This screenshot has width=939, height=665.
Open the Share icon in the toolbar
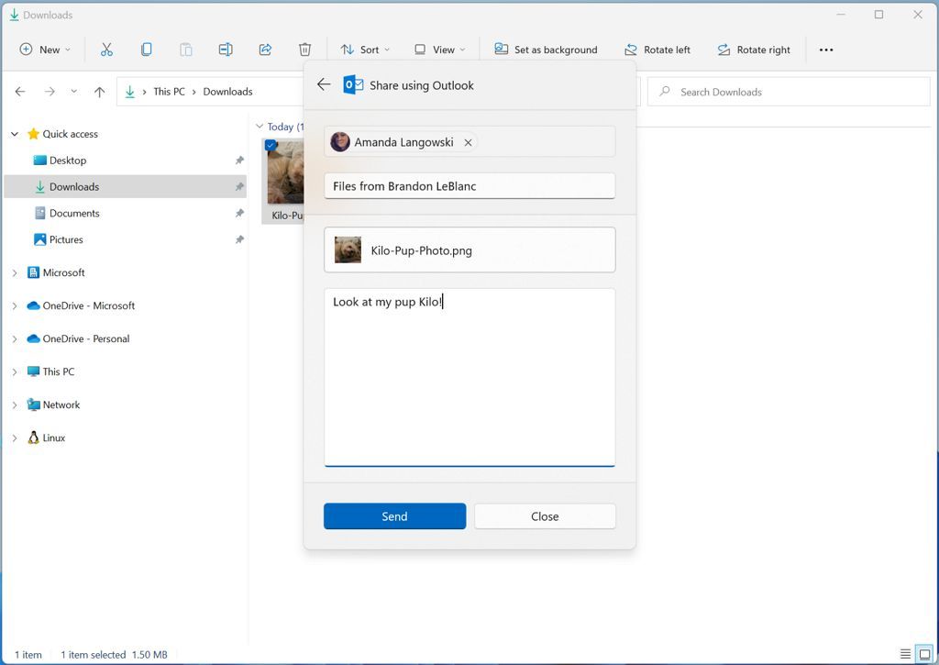pos(265,49)
